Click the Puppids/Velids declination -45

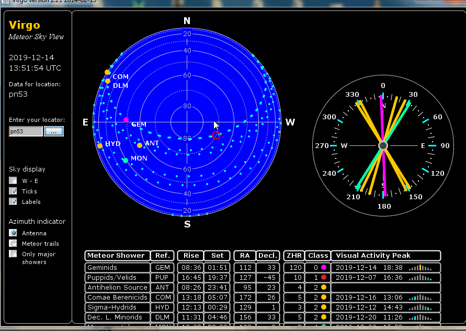tap(268, 278)
